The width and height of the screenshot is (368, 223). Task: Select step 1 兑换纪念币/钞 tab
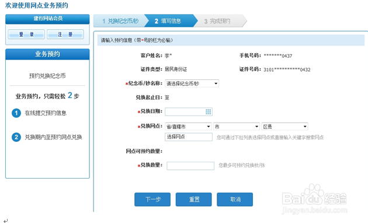pos(120,21)
